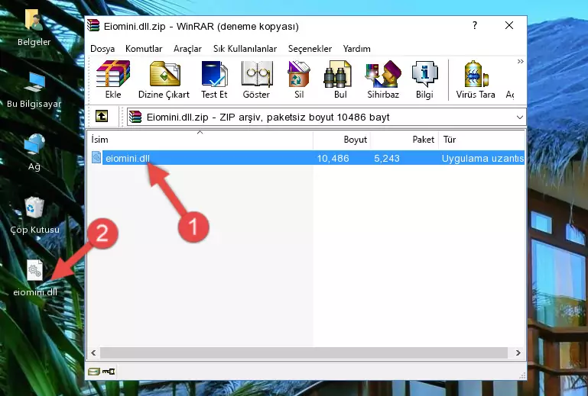Select the Ağ network desktop icon
The width and height of the screenshot is (588, 396).
(34, 153)
